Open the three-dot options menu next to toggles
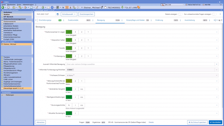224x126 pixels. (220, 14)
